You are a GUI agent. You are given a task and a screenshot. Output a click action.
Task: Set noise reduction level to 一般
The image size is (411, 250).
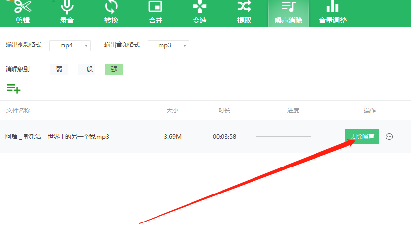click(87, 69)
